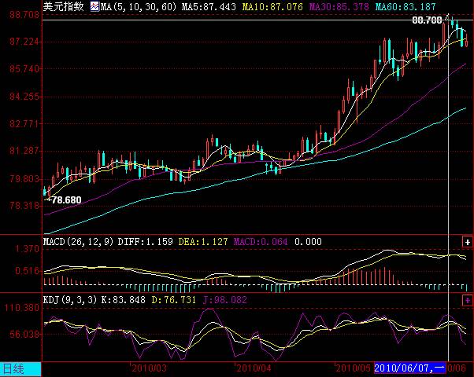Click the MA60:83.187 value
The image size is (474, 377).
click(x=405, y=6)
